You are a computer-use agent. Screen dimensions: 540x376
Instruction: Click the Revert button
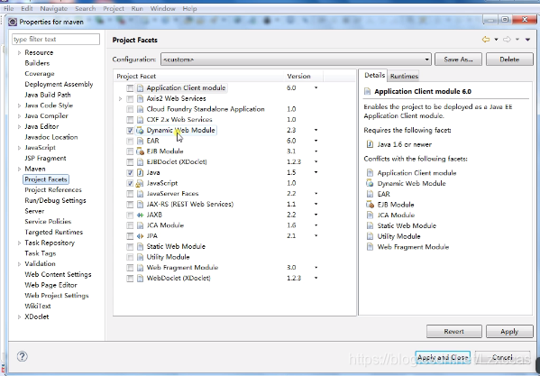(x=453, y=331)
